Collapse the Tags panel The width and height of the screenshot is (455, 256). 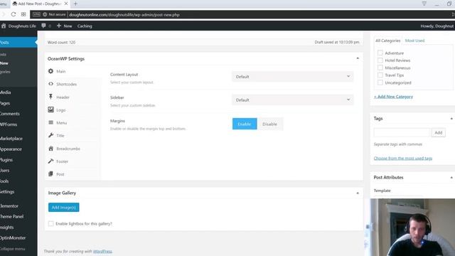point(451,119)
